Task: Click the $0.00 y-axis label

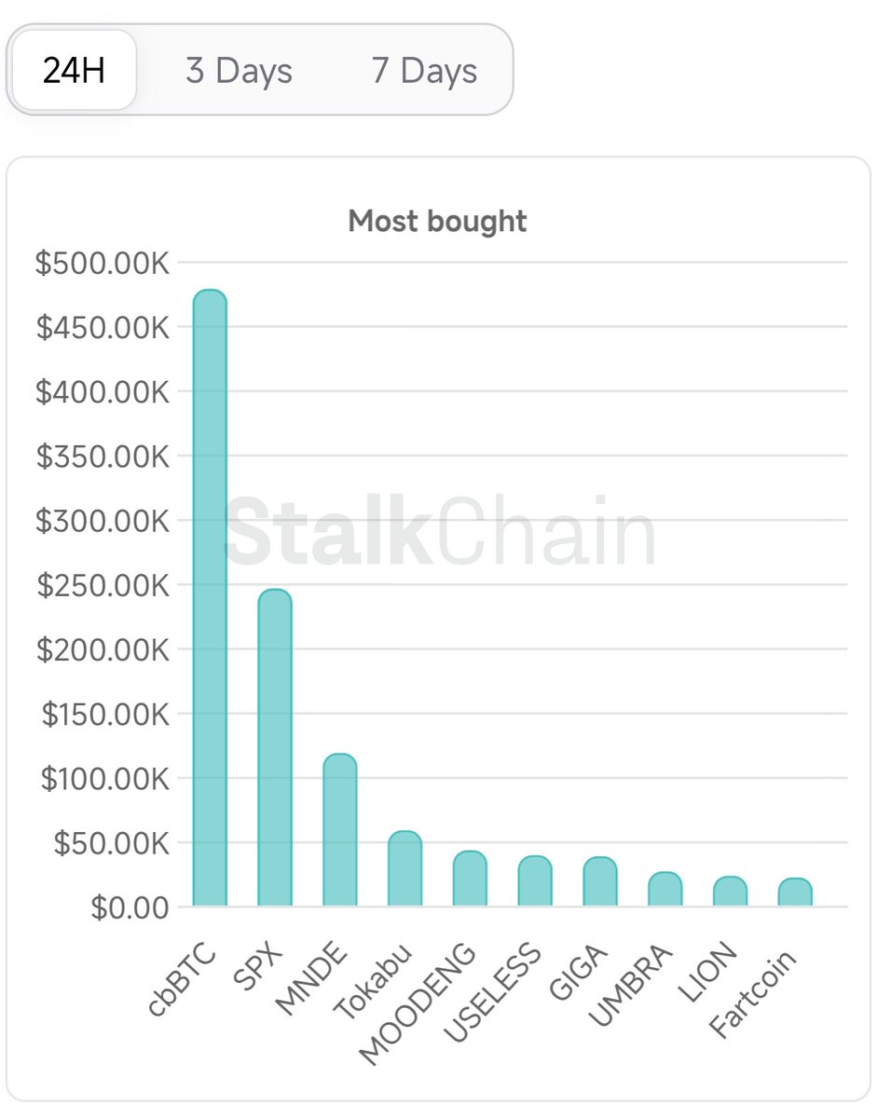Action: (x=130, y=907)
